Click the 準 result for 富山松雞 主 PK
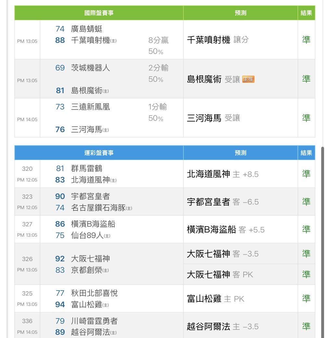 click(x=306, y=298)
